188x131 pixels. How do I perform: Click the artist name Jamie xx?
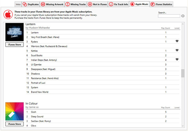(x=34, y=107)
